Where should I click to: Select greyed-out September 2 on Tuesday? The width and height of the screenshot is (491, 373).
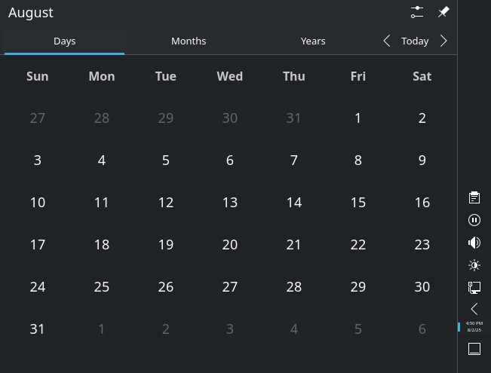(x=166, y=329)
